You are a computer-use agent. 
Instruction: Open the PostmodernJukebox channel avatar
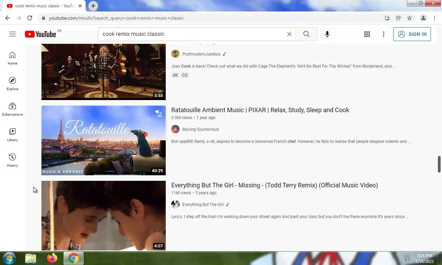pos(175,54)
